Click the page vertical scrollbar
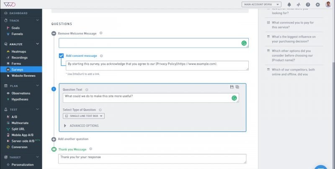This screenshot has height=169, width=335. coord(333,115)
